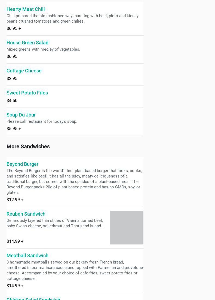The image size is (215, 300).
Task: Click the More Sandwiches section heading
Action: click(28, 146)
